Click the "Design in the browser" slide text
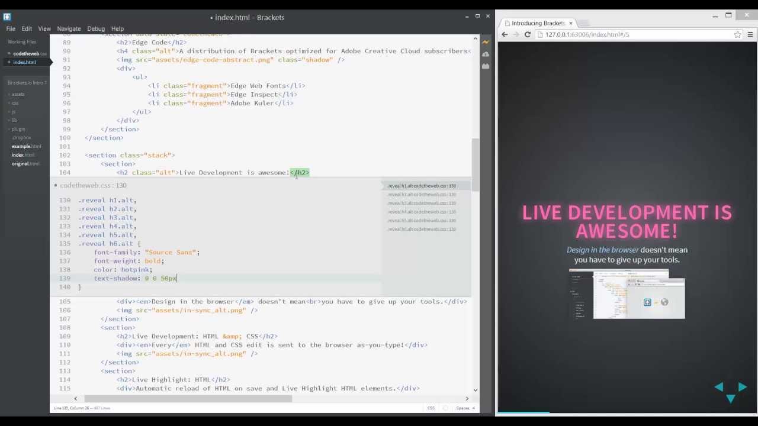The image size is (758, 426). [603, 250]
